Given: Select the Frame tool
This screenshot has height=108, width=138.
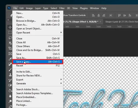Looking at the screenshot, I should pyautogui.click(x=10, y=54).
